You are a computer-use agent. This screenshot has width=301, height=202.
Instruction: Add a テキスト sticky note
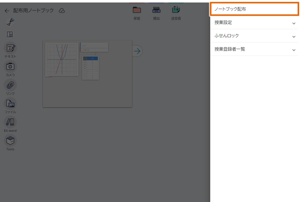pos(10,48)
